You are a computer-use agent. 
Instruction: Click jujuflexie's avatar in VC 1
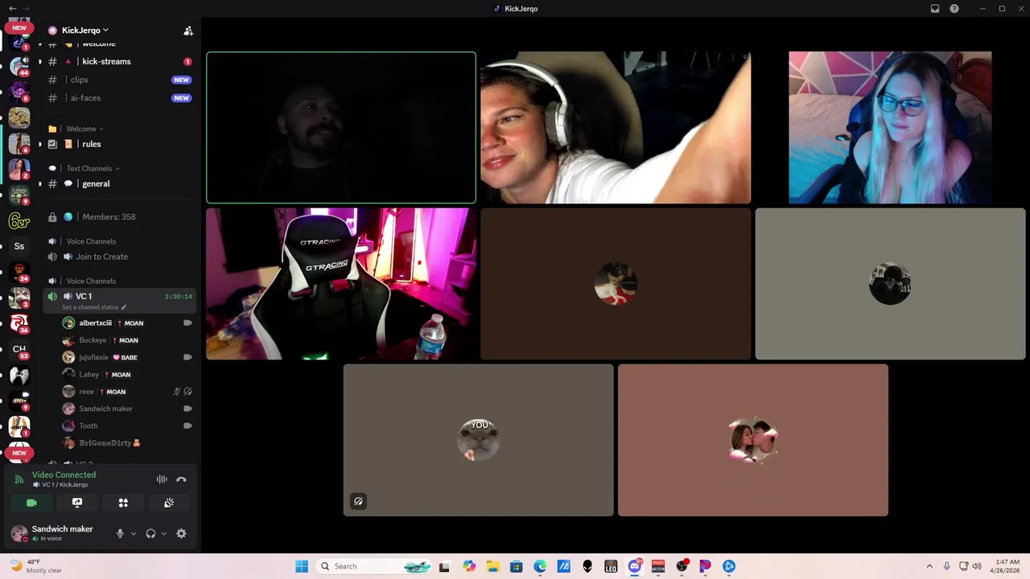[68, 357]
